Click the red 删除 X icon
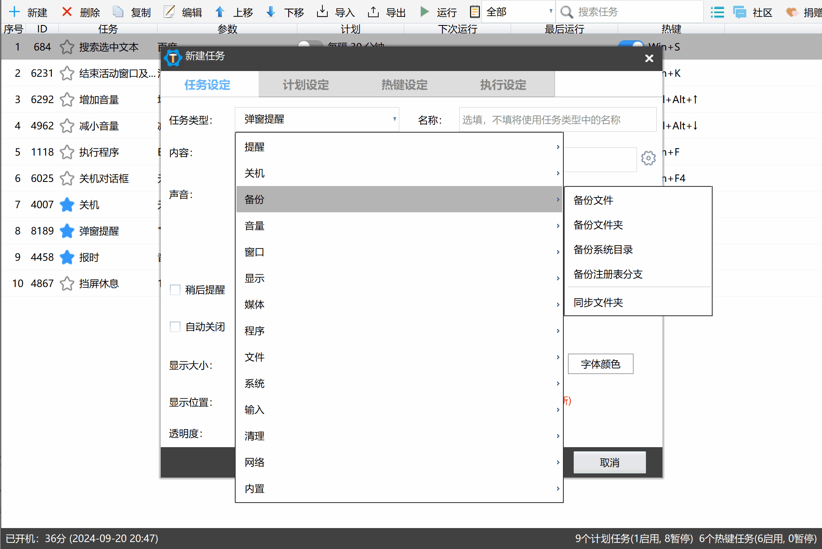822x549 pixels. (x=67, y=12)
